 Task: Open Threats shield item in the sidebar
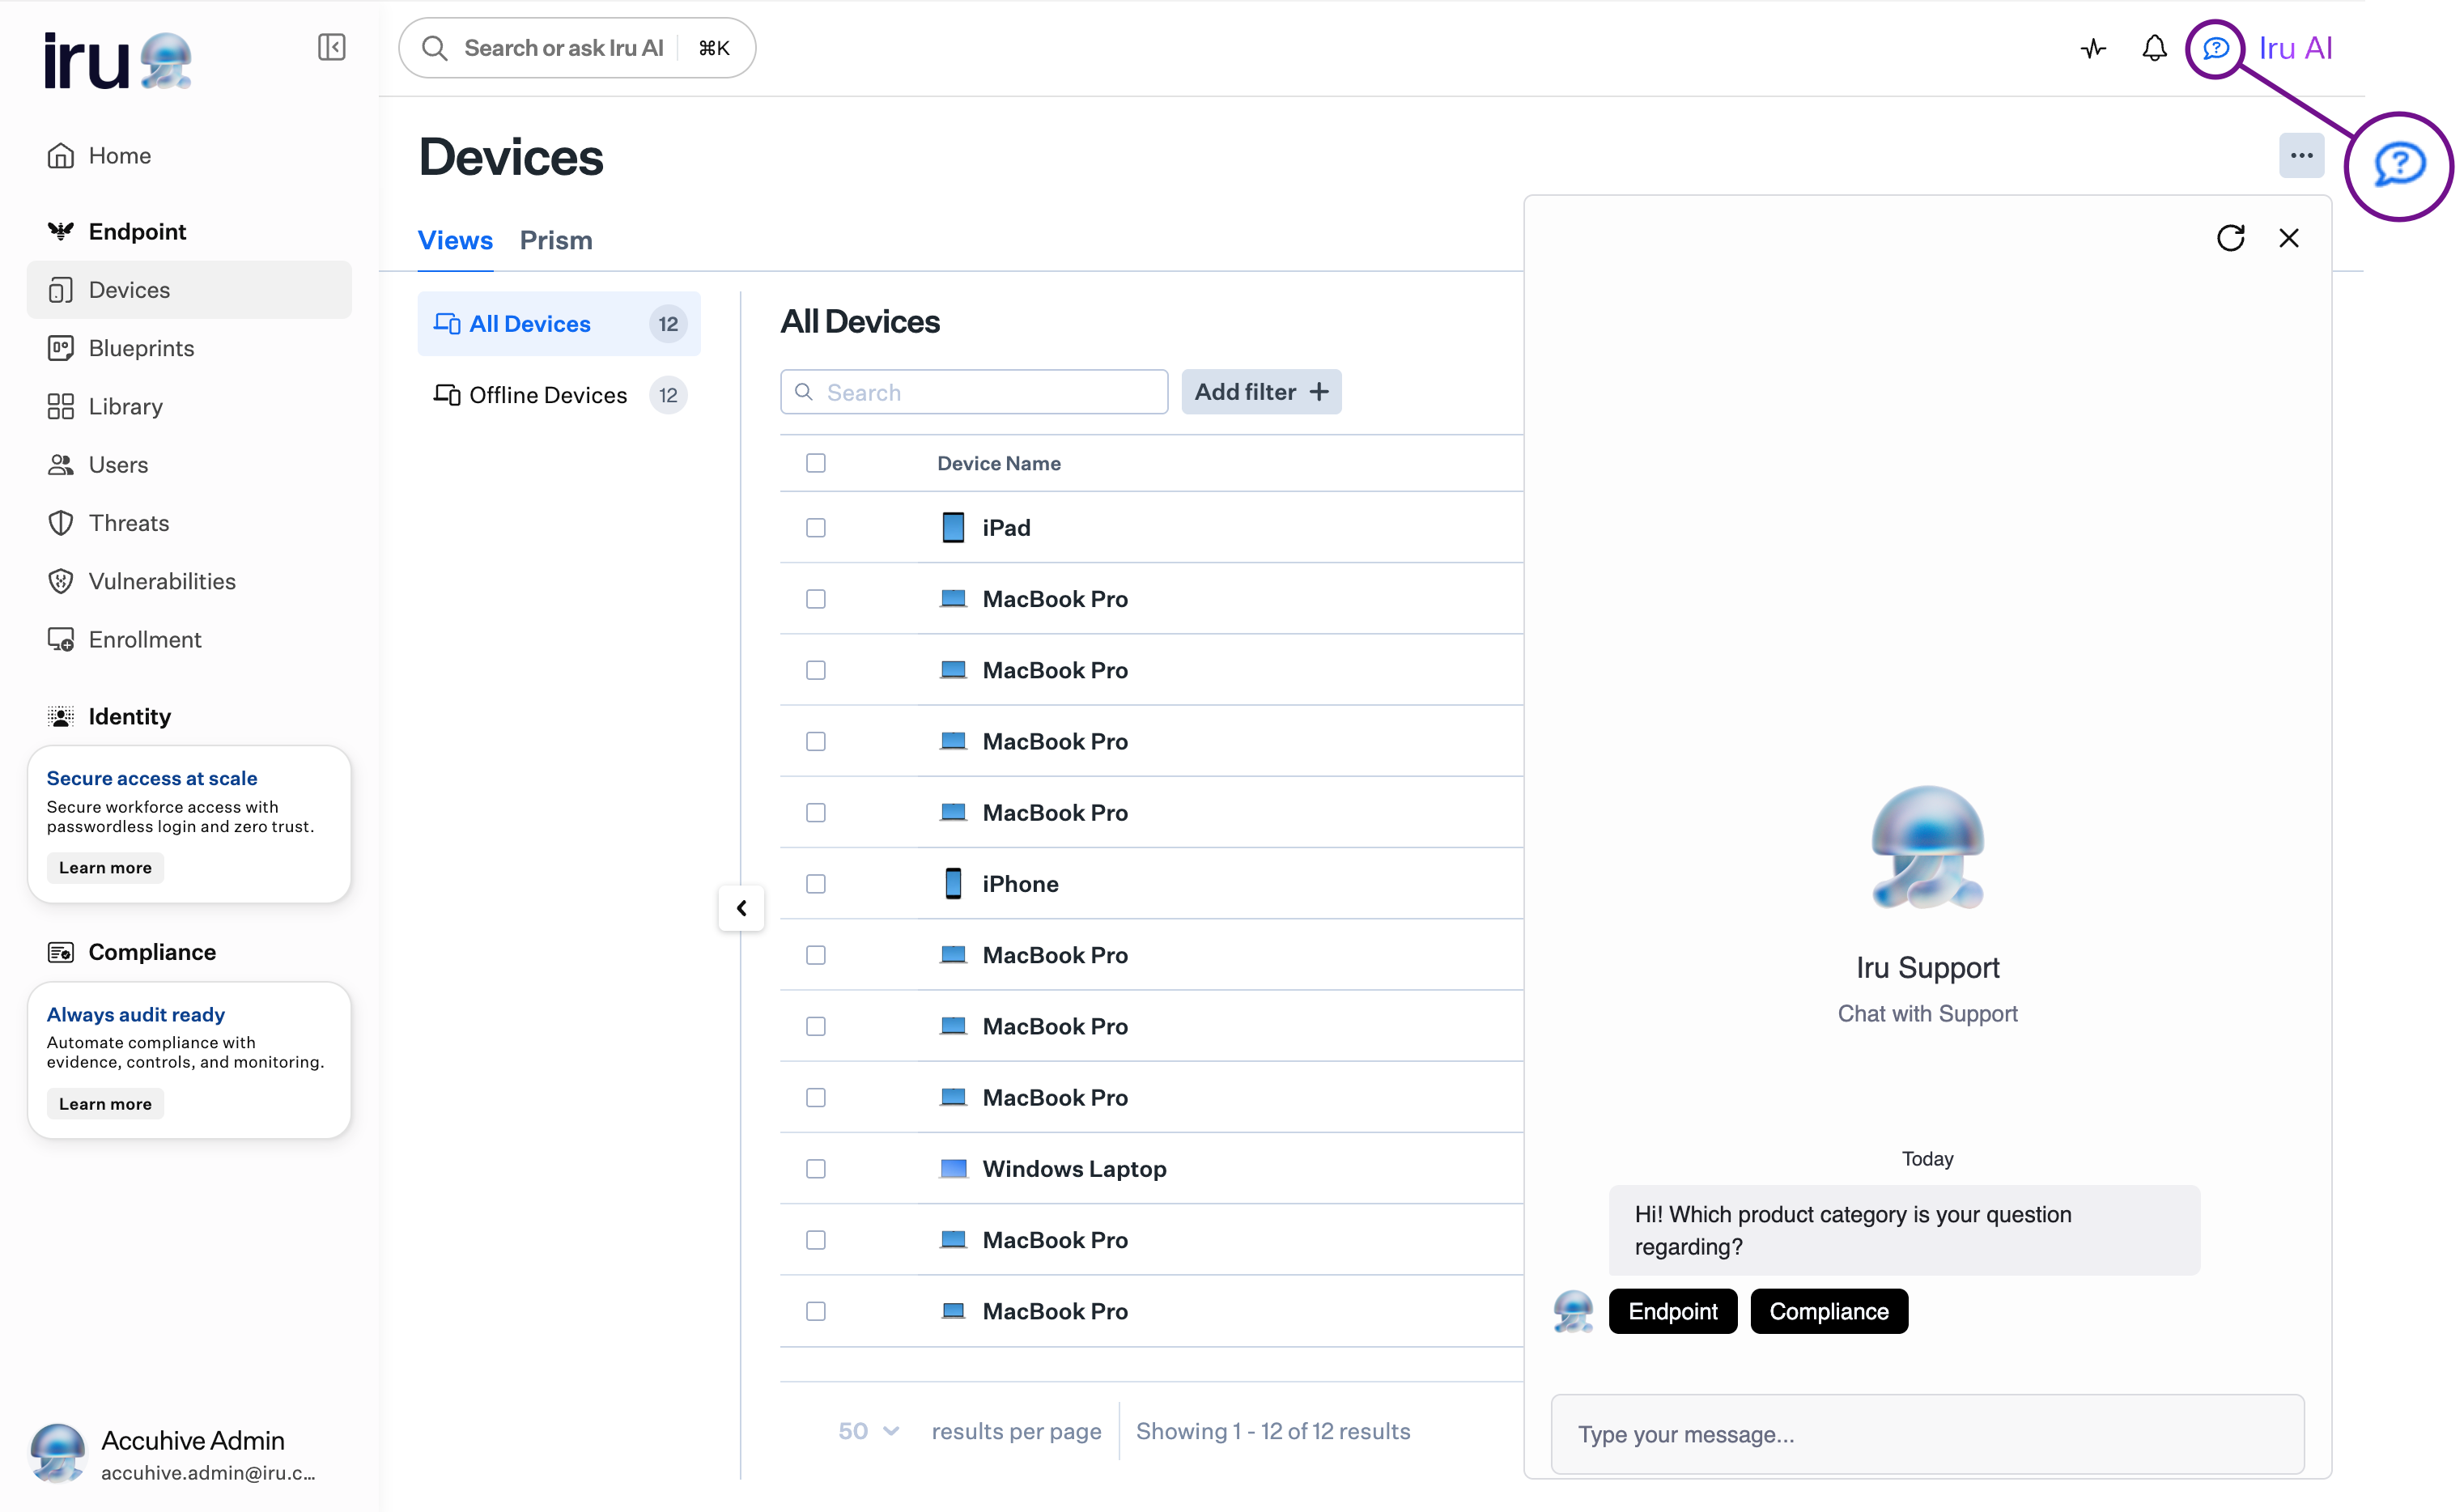point(128,523)
